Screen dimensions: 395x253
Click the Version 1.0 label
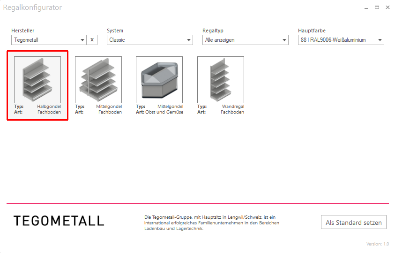(377, 244)
